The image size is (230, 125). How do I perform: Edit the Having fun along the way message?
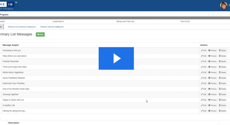[204, 111]
